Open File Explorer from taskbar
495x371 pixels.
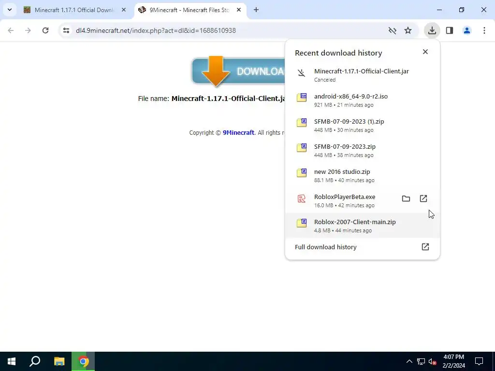click(x=59, y=361)
